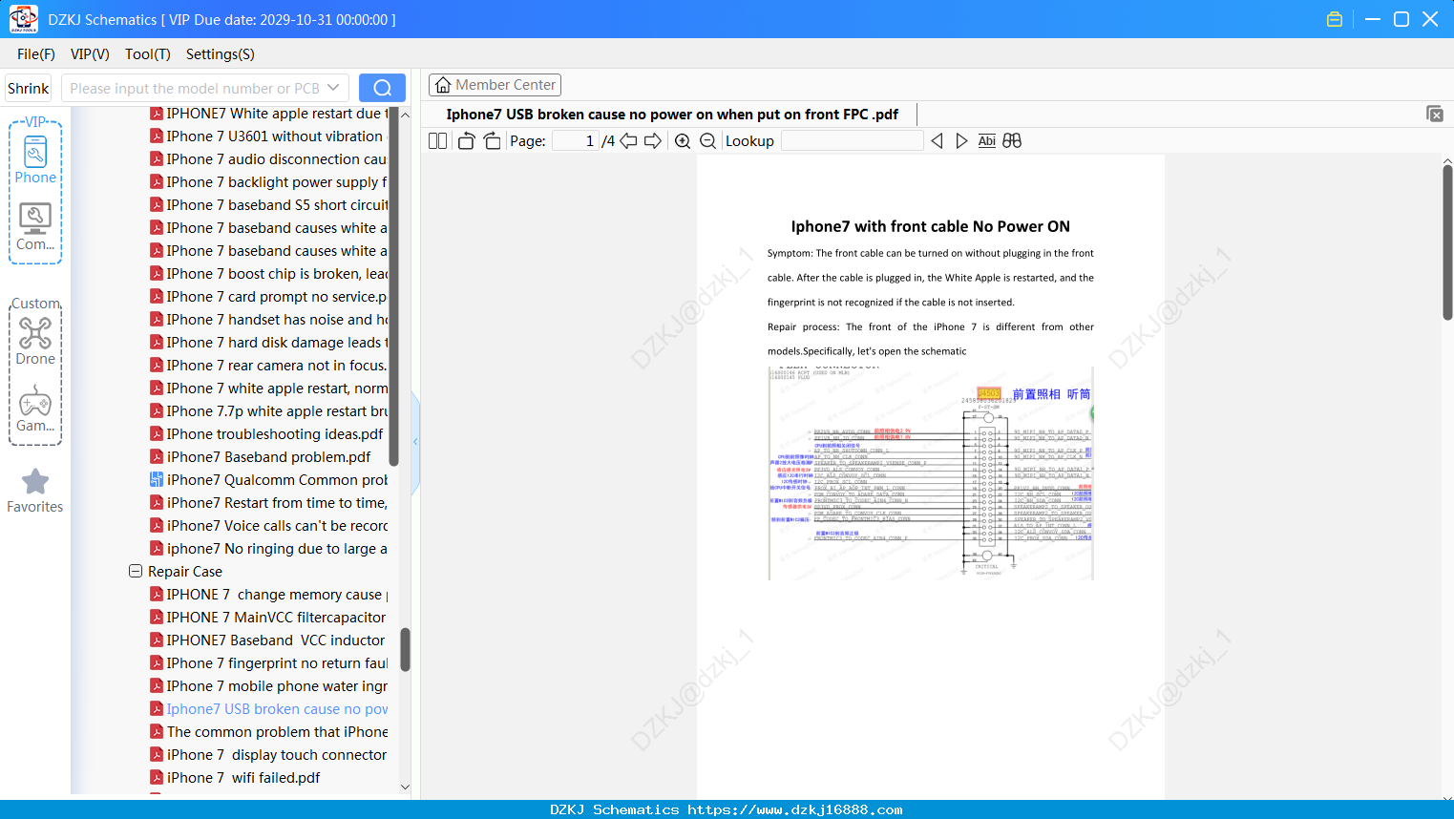The width and height of the screenshot is (1454, 819).
Task: Open the Settings(S) menu
Action: pos(221,54)
